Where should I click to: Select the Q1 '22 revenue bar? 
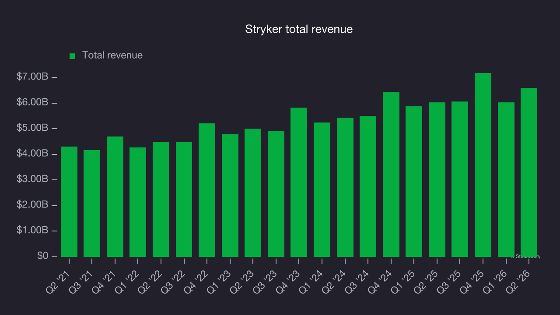coord(138,202)
